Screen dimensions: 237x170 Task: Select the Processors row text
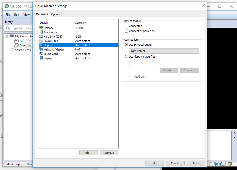click(x=50, y=32)
